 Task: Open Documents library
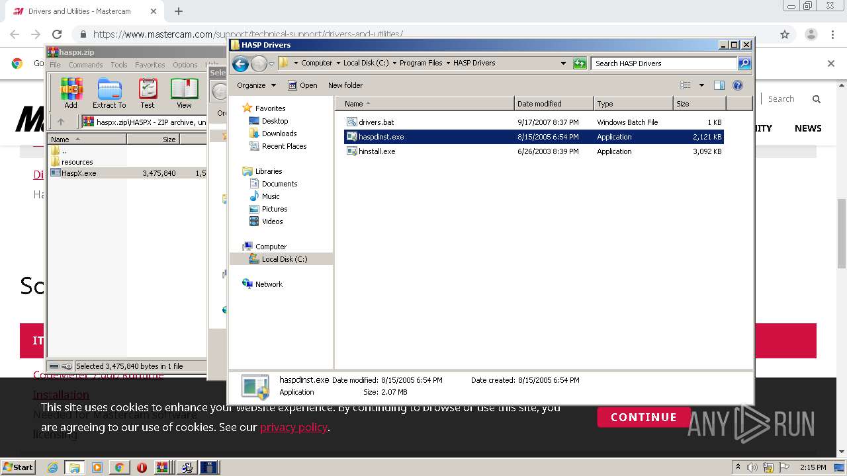pos(279,184)
